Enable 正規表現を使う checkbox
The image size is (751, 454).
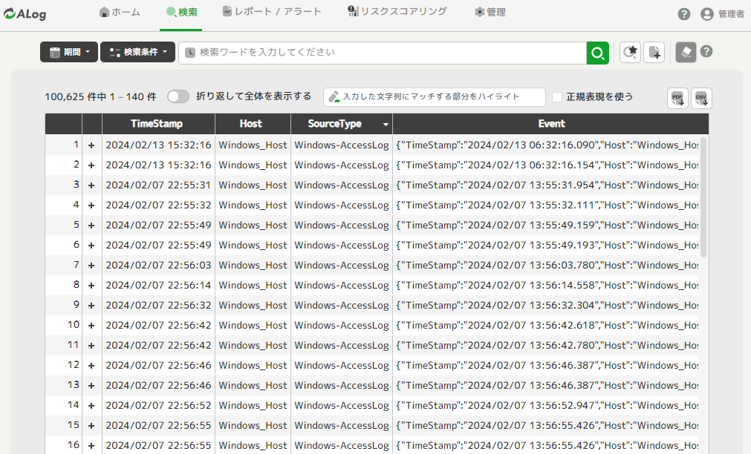click(557, 97)
